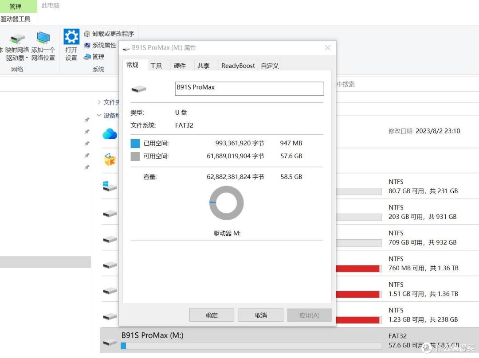Open Settings gear icon in ribbon
Image resolution: width=479 pixels, height=358 pixels.
(71, 37)
